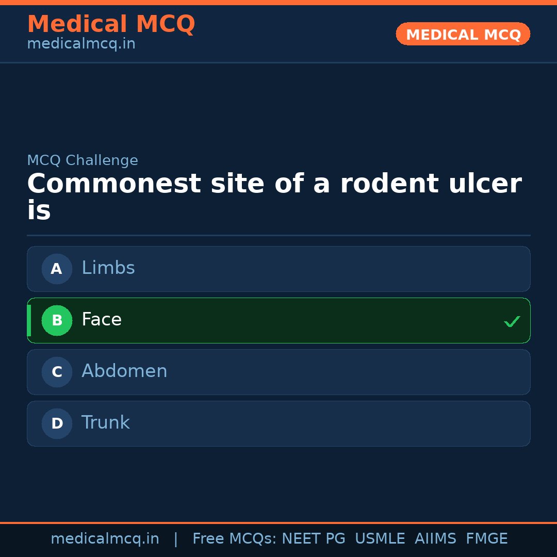Click the green checkmark on Face
Image resolution: width=557 pixels, height=557 pixels.
(512, 321)
